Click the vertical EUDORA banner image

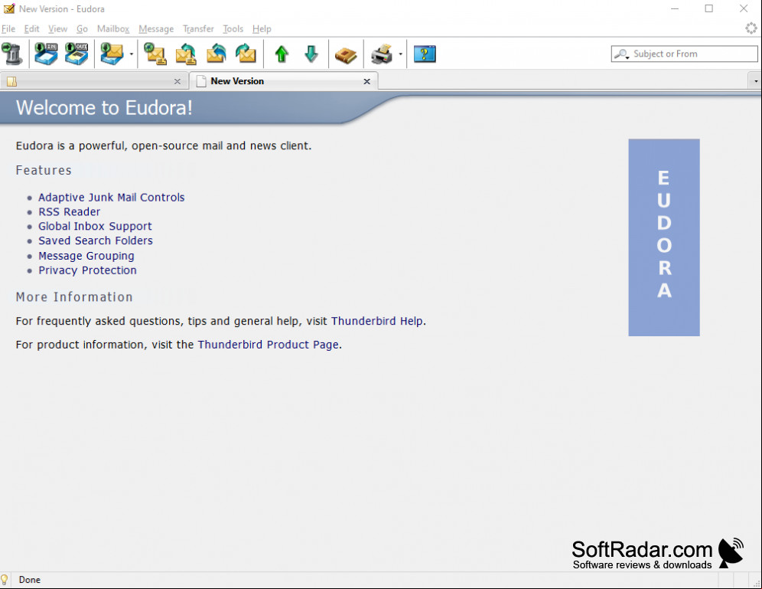664,237
